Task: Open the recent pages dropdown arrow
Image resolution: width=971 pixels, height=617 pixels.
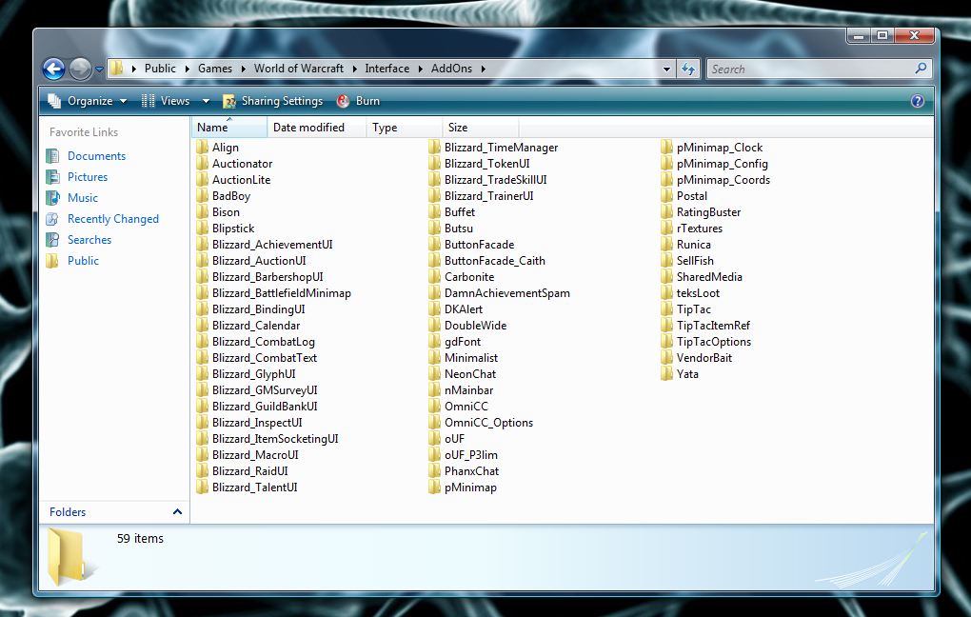Action: coord(99,70)
